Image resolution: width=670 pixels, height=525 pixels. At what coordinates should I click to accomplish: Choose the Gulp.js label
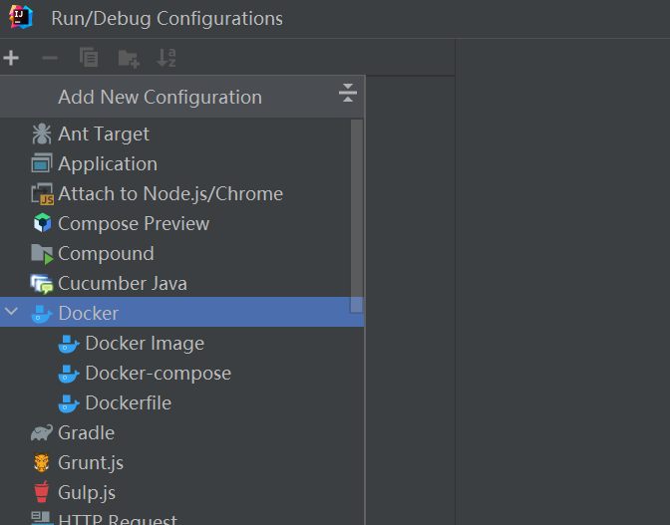coord(87,493)
